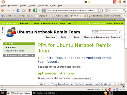Image resolution: width=127 pixels, height=95 pixels.
Task: Click the show desktop panel icon
Action: click(3, 93)
